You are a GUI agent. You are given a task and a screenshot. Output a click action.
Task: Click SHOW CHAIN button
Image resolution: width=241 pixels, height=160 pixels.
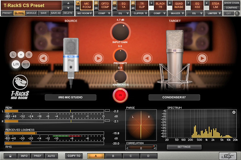(x=231, y=3)
